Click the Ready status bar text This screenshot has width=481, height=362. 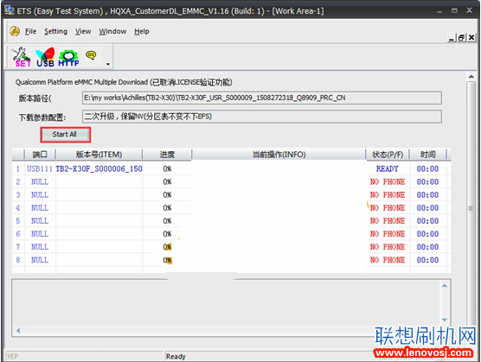click(176, 357)
